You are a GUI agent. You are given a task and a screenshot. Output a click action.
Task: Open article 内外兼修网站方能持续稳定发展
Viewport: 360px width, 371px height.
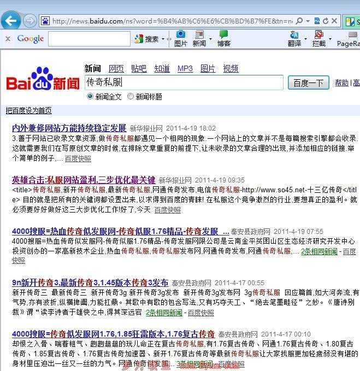[69, 128]
